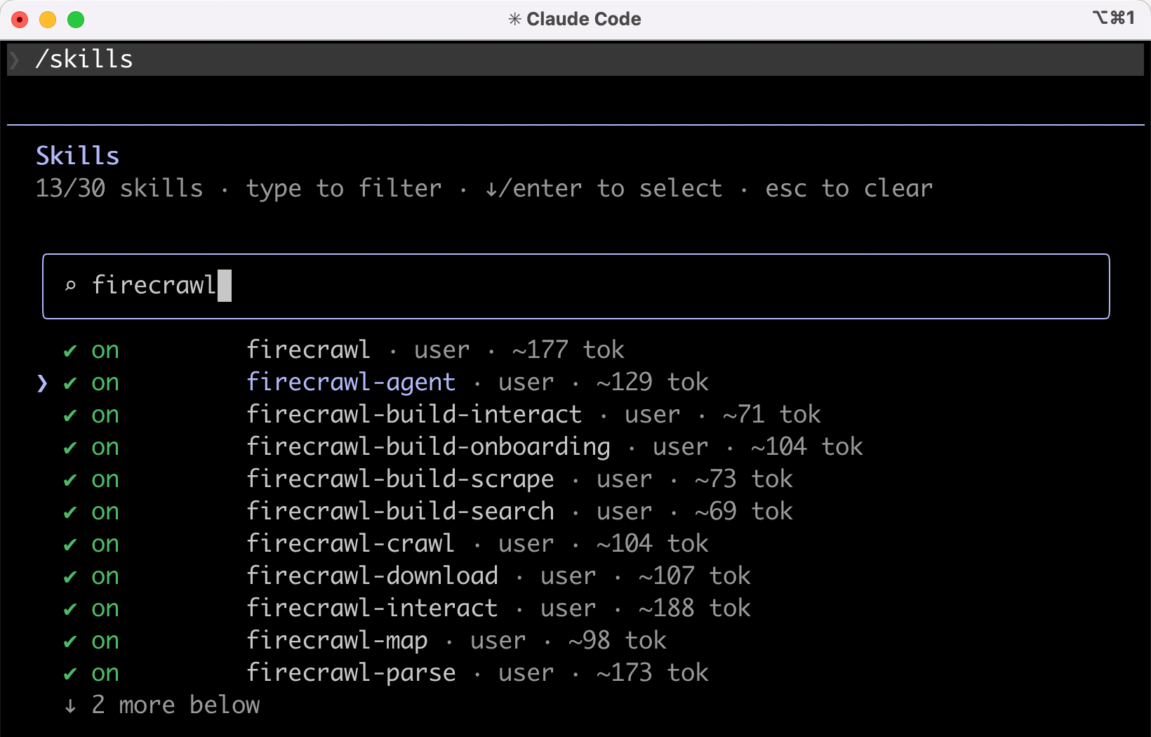Click the selection arrow beside firecrawl-agent
This screenshot has width=1151, height=737.
pos(42,383)
